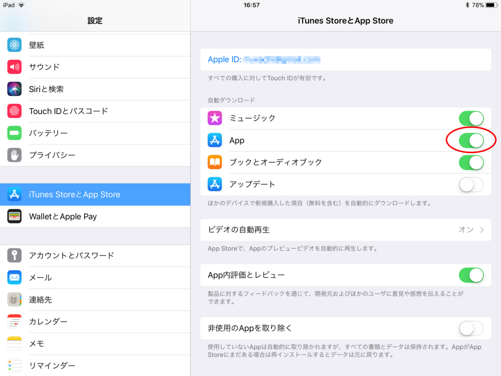
Task: Tap the 78% battery percentage text
Action: click(x=478, y=5)
